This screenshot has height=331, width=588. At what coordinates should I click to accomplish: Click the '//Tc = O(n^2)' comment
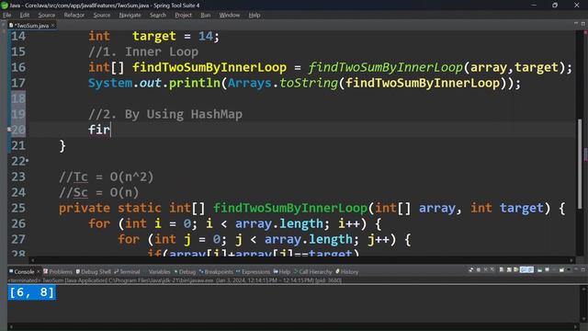coord(107,177)
